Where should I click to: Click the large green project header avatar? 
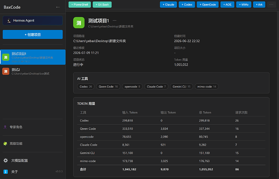79,23
